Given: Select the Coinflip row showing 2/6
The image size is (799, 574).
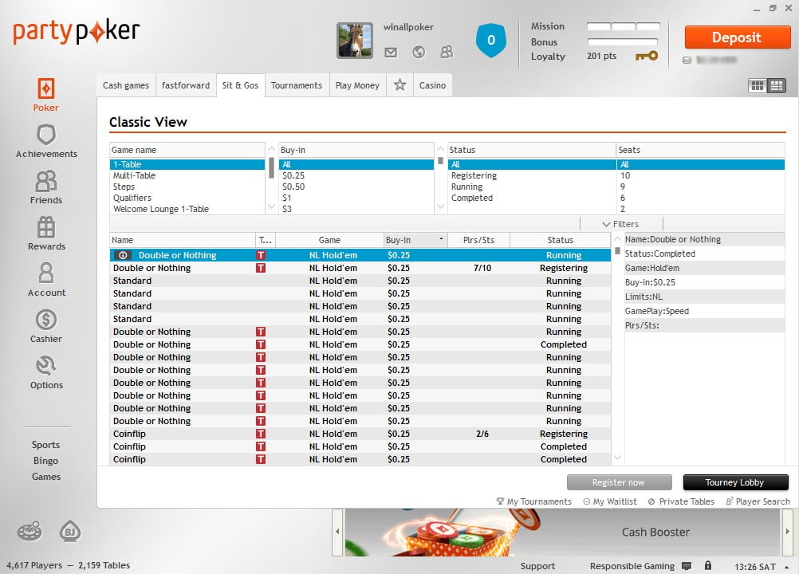Looking at the screenshot, I should 360,434.
